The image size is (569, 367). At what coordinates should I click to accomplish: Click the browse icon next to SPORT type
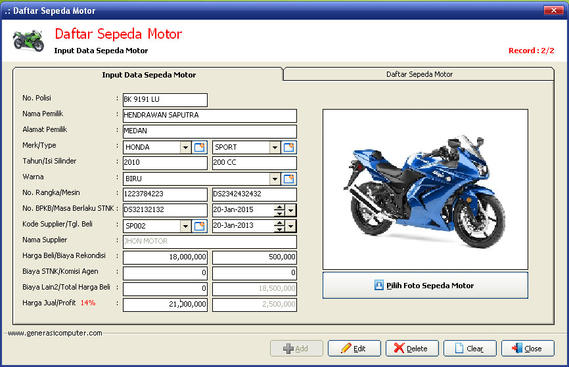tap(289, 148)
